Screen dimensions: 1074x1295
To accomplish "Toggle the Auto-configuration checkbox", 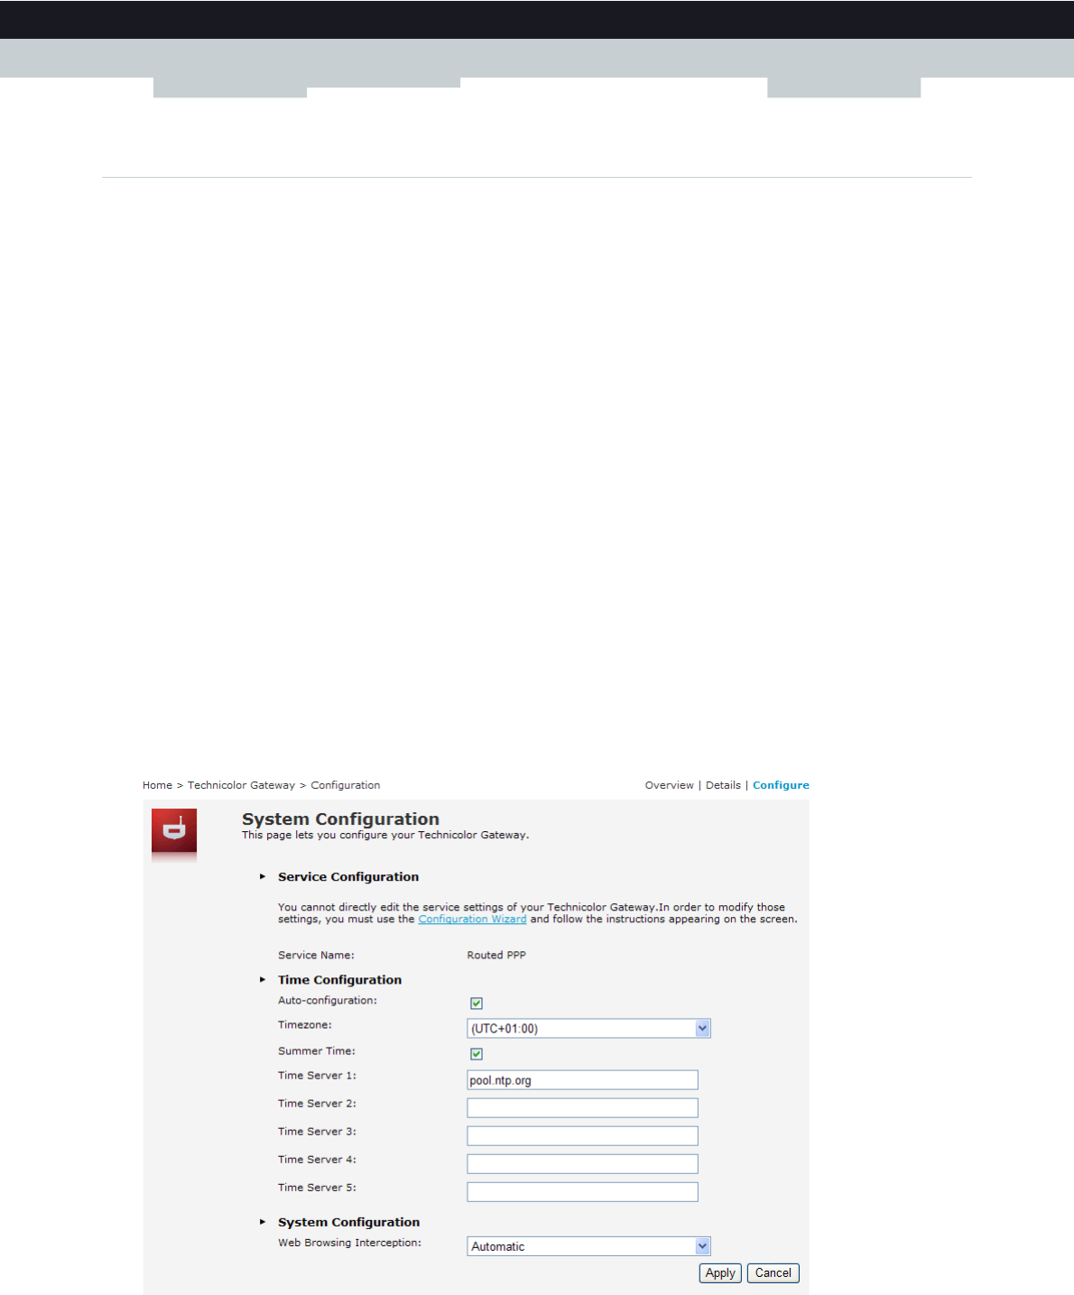I will click(x=477, y=1004).
